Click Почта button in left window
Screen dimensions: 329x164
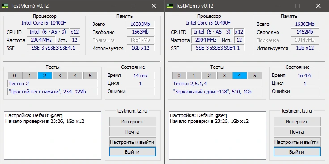(x=132, y=132)
